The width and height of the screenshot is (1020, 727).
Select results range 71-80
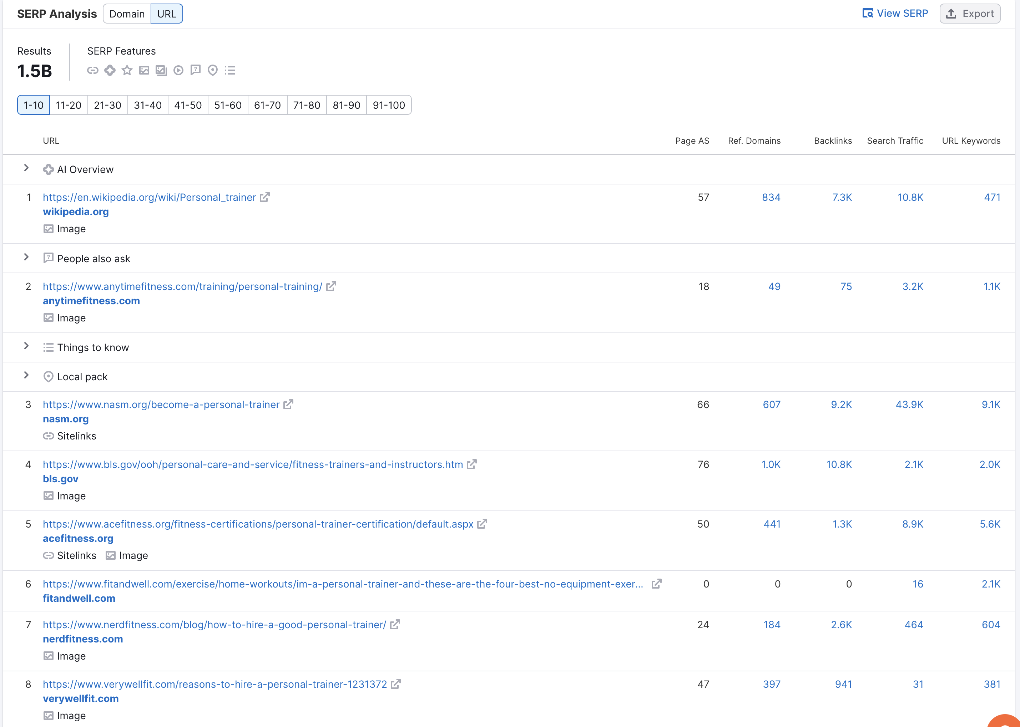point(307,105)
